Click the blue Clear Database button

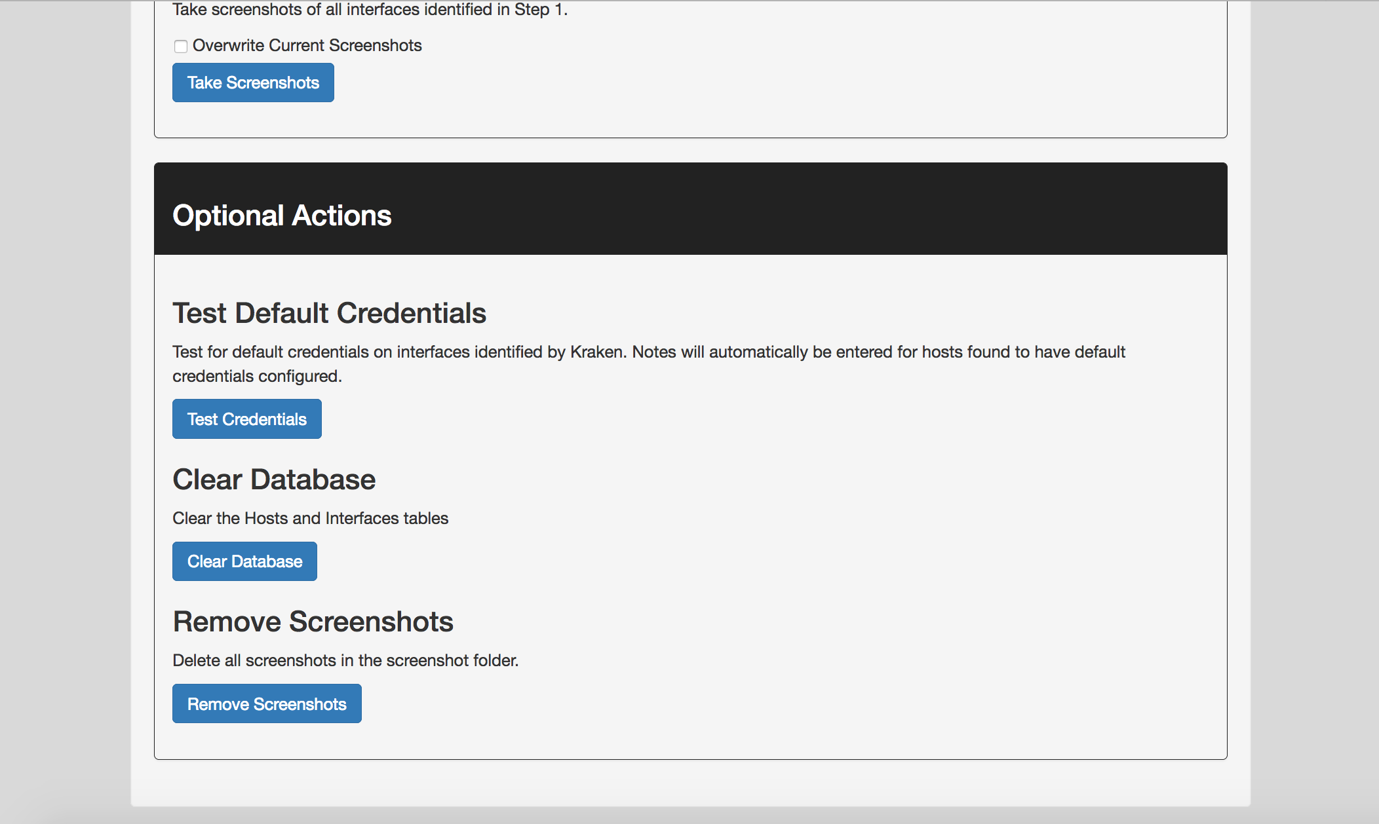click(x=244, y=561)
